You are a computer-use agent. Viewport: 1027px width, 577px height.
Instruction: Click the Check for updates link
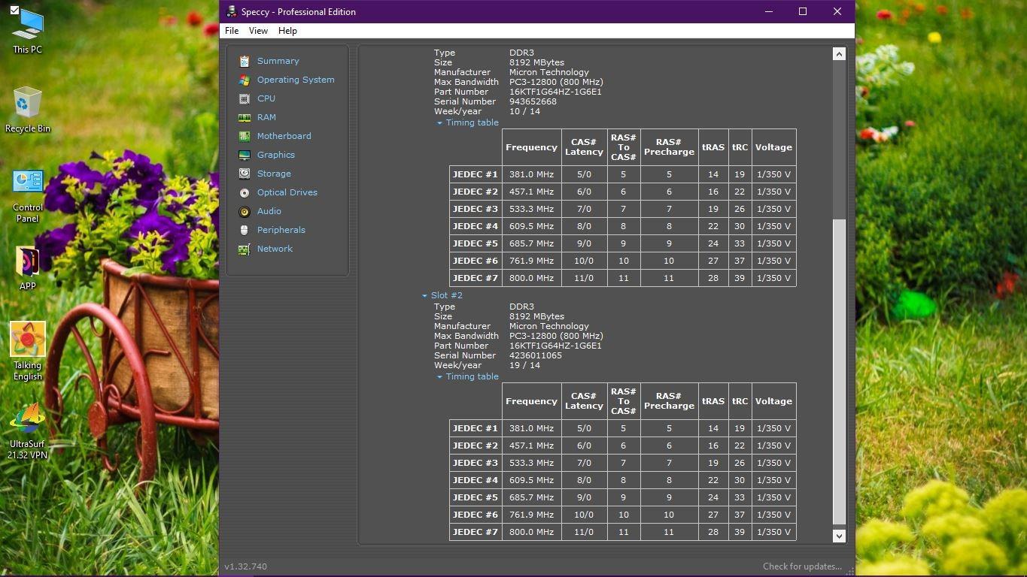pyautogui.click(x=802, y=566)
